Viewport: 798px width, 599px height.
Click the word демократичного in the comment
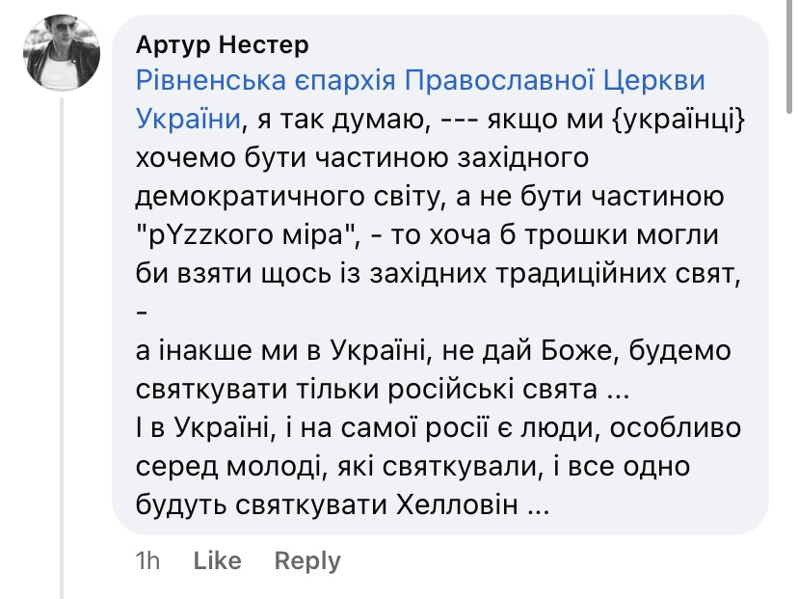(x=253, y=198)
